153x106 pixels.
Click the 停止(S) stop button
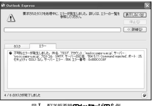point(135,22)
